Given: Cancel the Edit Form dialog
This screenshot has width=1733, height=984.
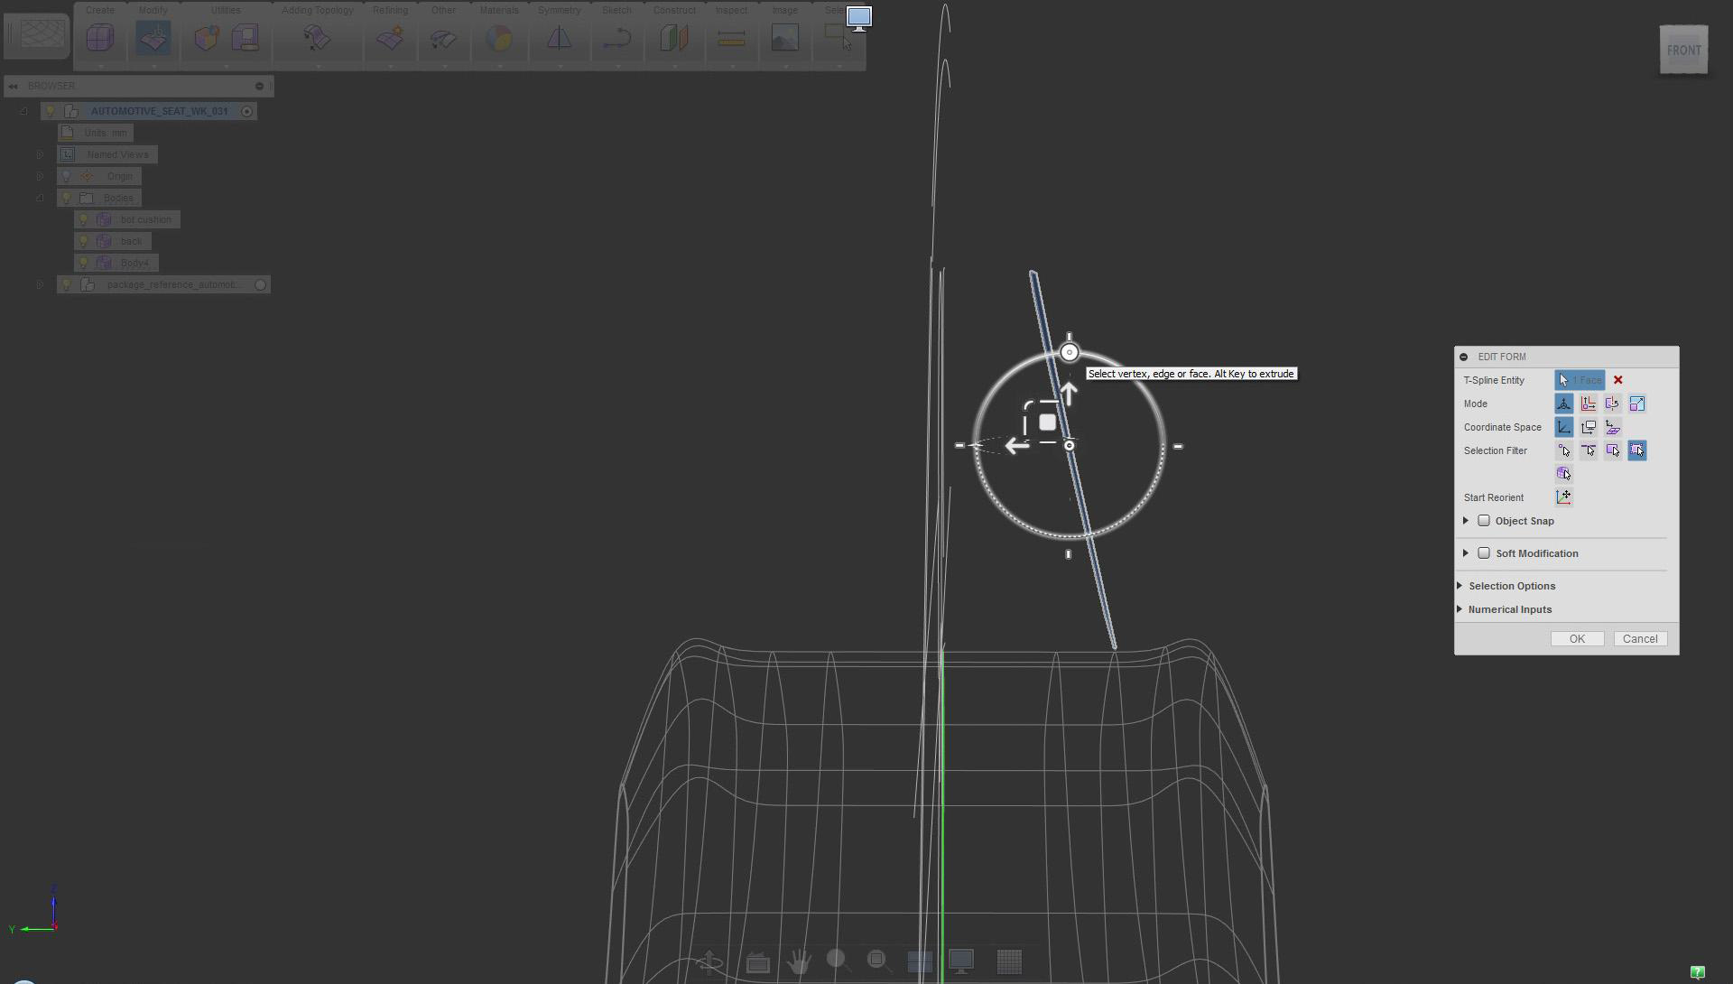Looking at the screenshot, I should [x=1639, y=639].
